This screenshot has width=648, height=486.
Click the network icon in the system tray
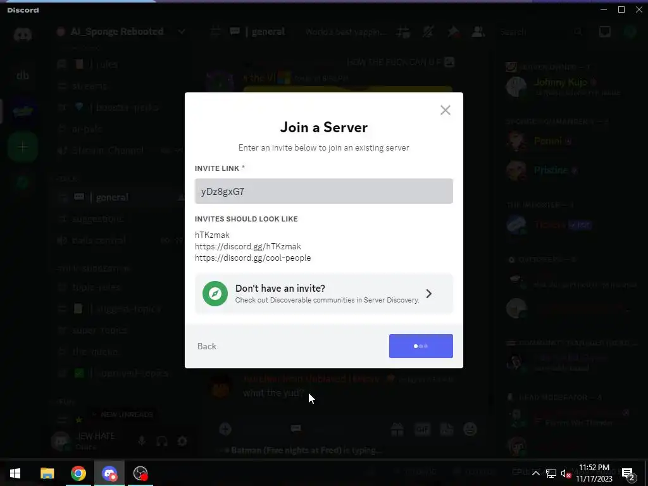551,473
